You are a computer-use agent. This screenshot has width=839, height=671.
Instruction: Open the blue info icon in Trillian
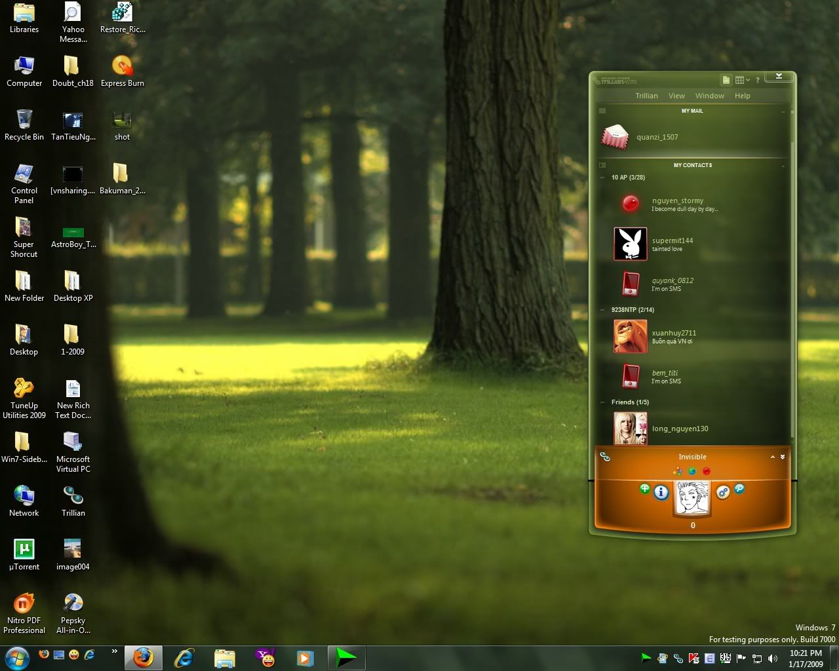pos(661,491)
